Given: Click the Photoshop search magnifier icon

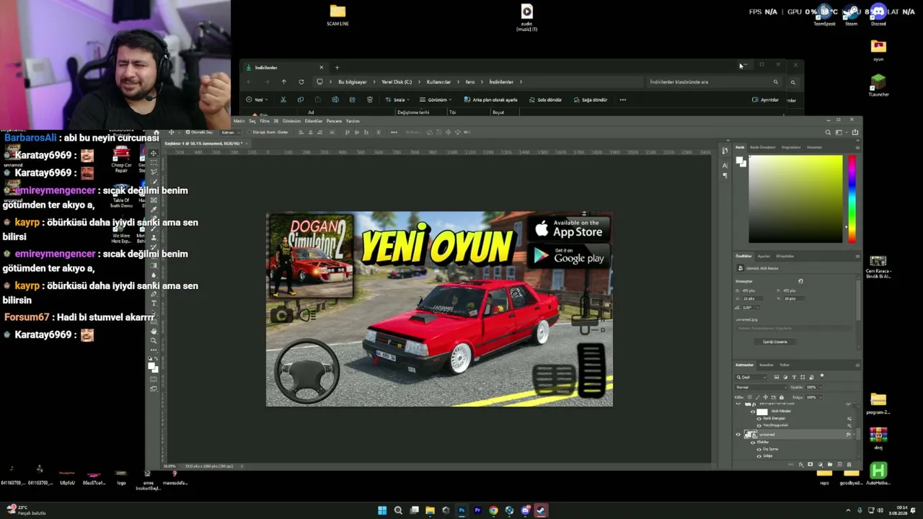Looking at the screenshot, I should 828,133.
